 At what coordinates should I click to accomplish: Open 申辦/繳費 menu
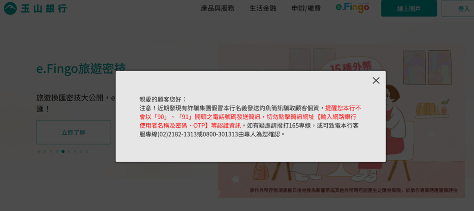(306, 8)
